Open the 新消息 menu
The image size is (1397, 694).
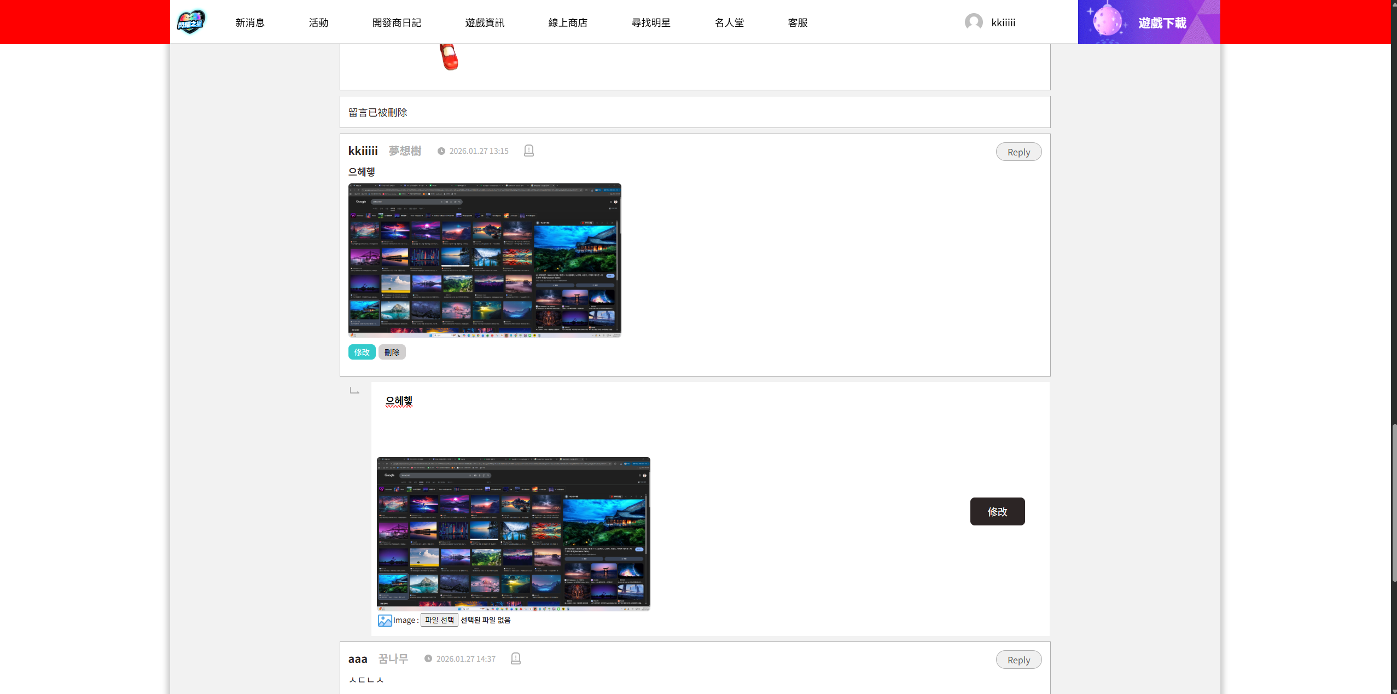(250, 22)
